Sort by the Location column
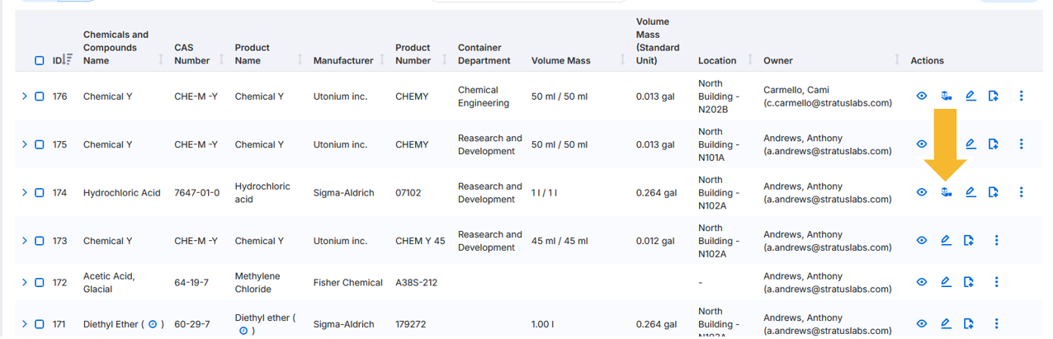The image size is (1053, 339). point(750,60)
